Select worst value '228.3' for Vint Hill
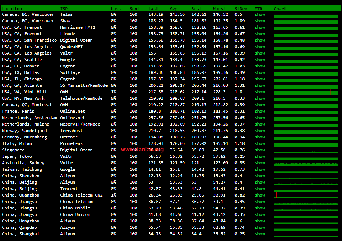 (x=219, y=92)
